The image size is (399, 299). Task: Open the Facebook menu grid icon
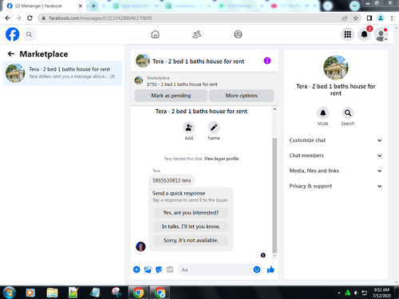(347, 34)
